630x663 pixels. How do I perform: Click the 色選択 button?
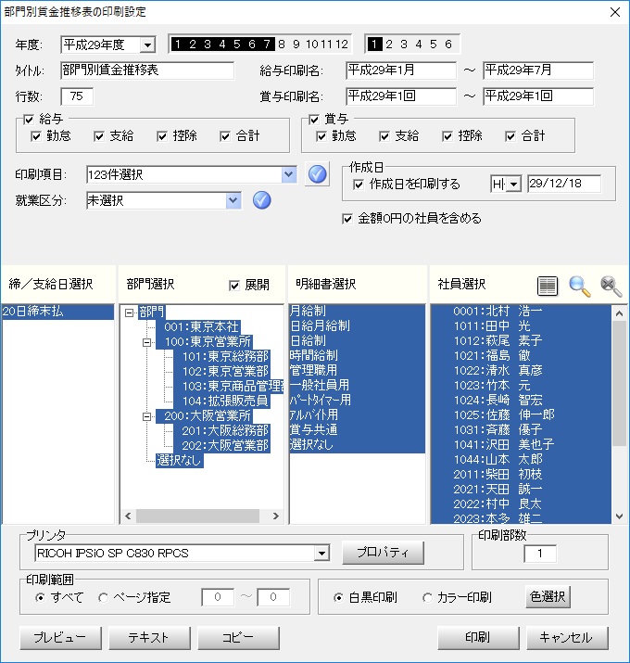tap(548, 596)
